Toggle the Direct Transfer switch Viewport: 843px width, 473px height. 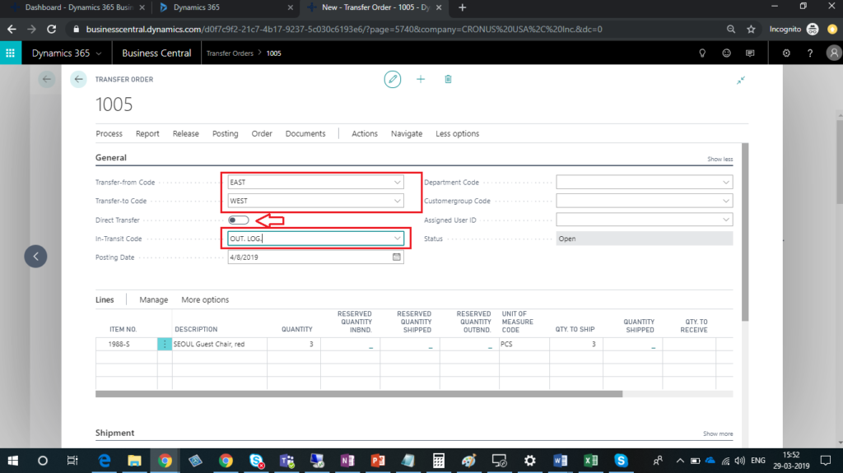tap(239, 220)
